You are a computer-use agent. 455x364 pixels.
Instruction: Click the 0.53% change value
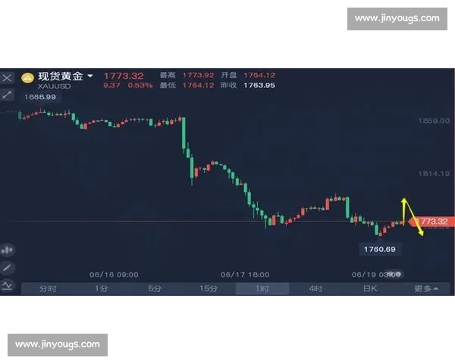pyautogui.click(x=140, y=86)
